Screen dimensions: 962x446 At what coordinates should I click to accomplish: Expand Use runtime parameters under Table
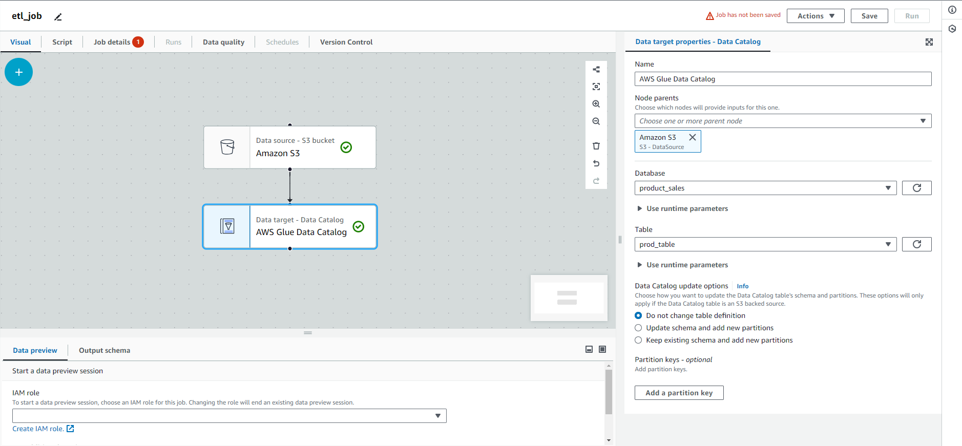click(x=682, y=265)
